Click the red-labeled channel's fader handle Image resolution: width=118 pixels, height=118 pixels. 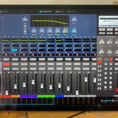point(7,93)
